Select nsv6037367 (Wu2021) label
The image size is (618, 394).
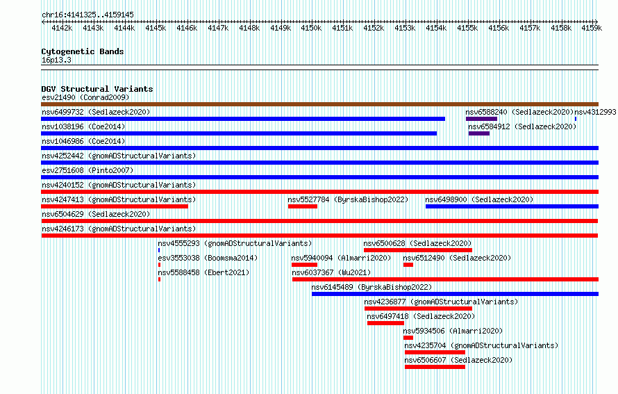coord(331,272)
